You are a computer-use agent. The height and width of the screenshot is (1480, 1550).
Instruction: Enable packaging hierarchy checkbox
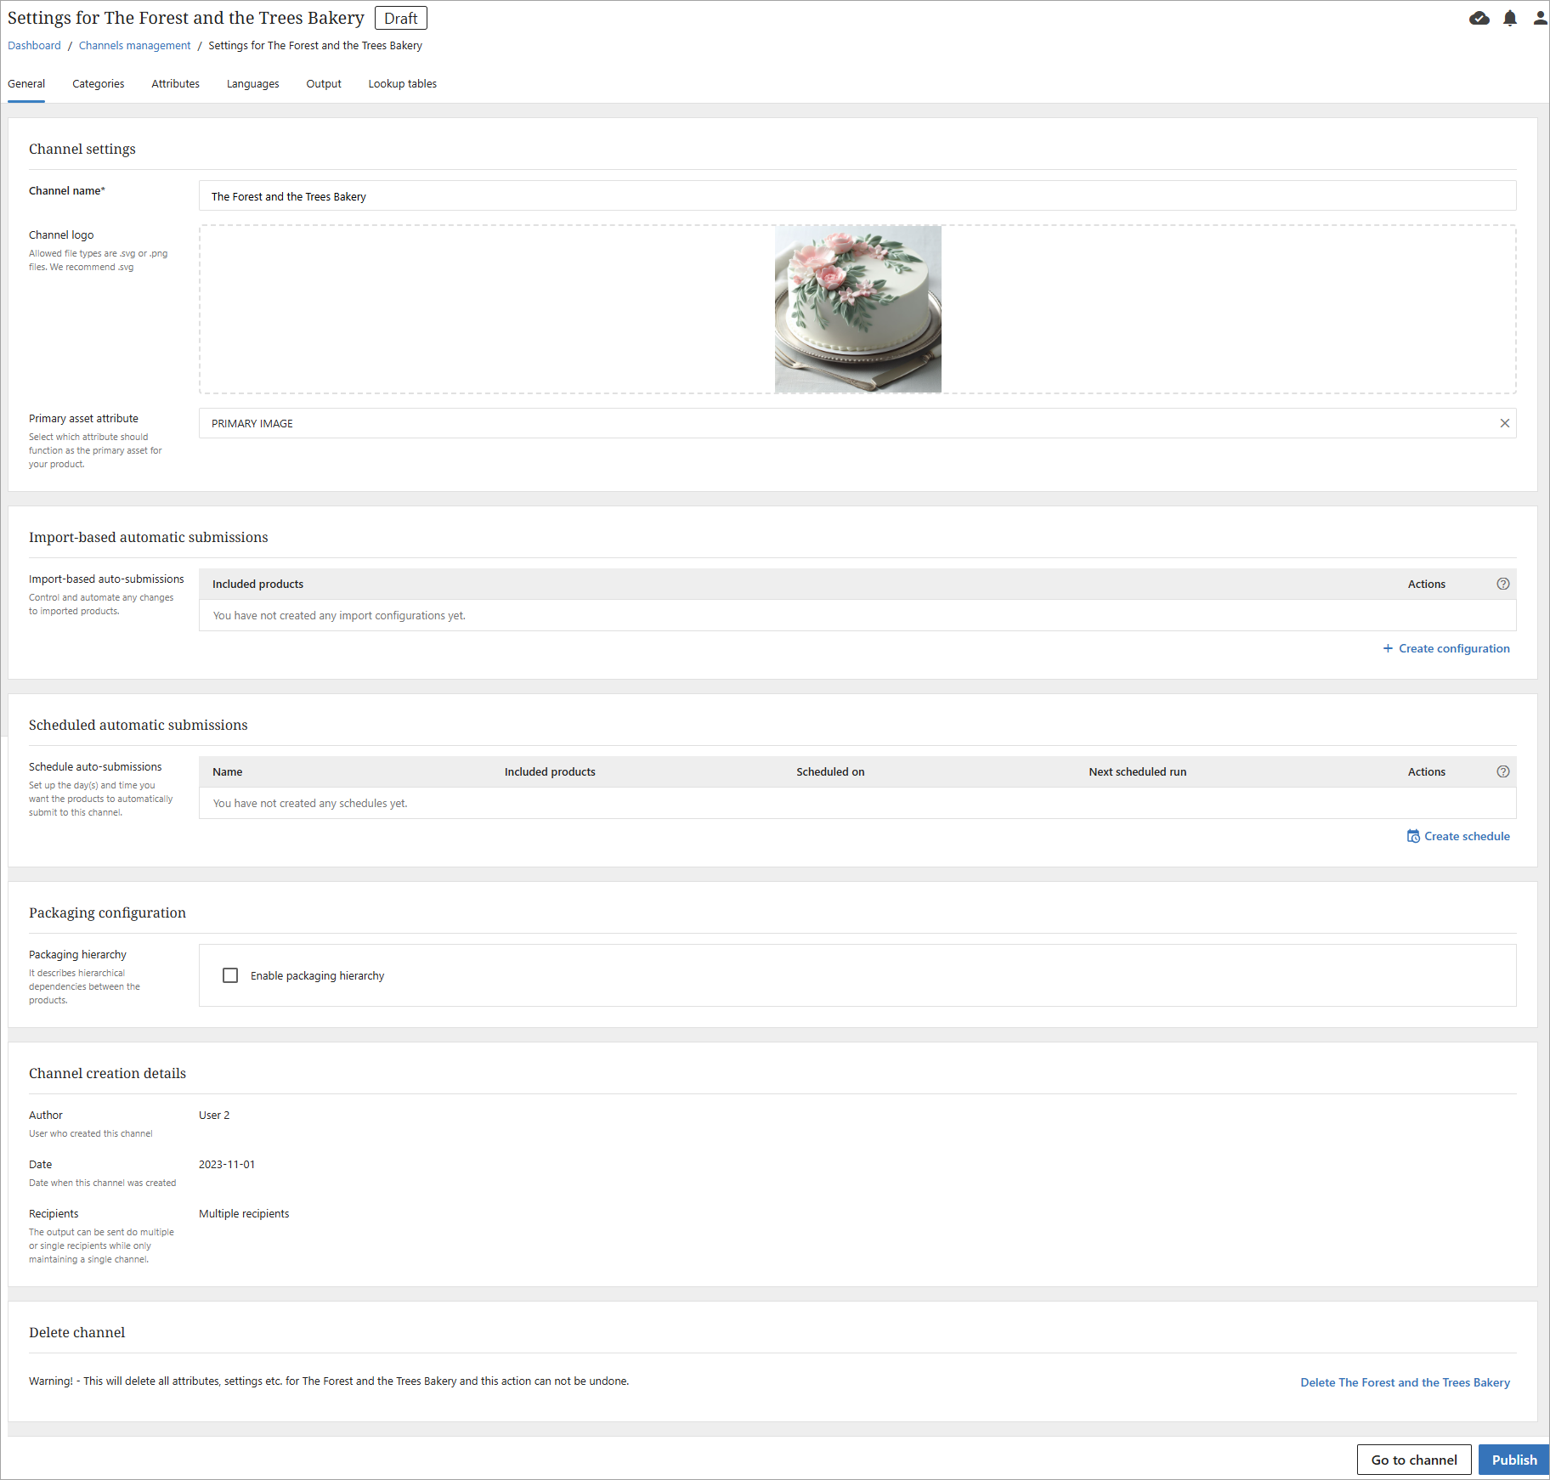click(230, 975)
